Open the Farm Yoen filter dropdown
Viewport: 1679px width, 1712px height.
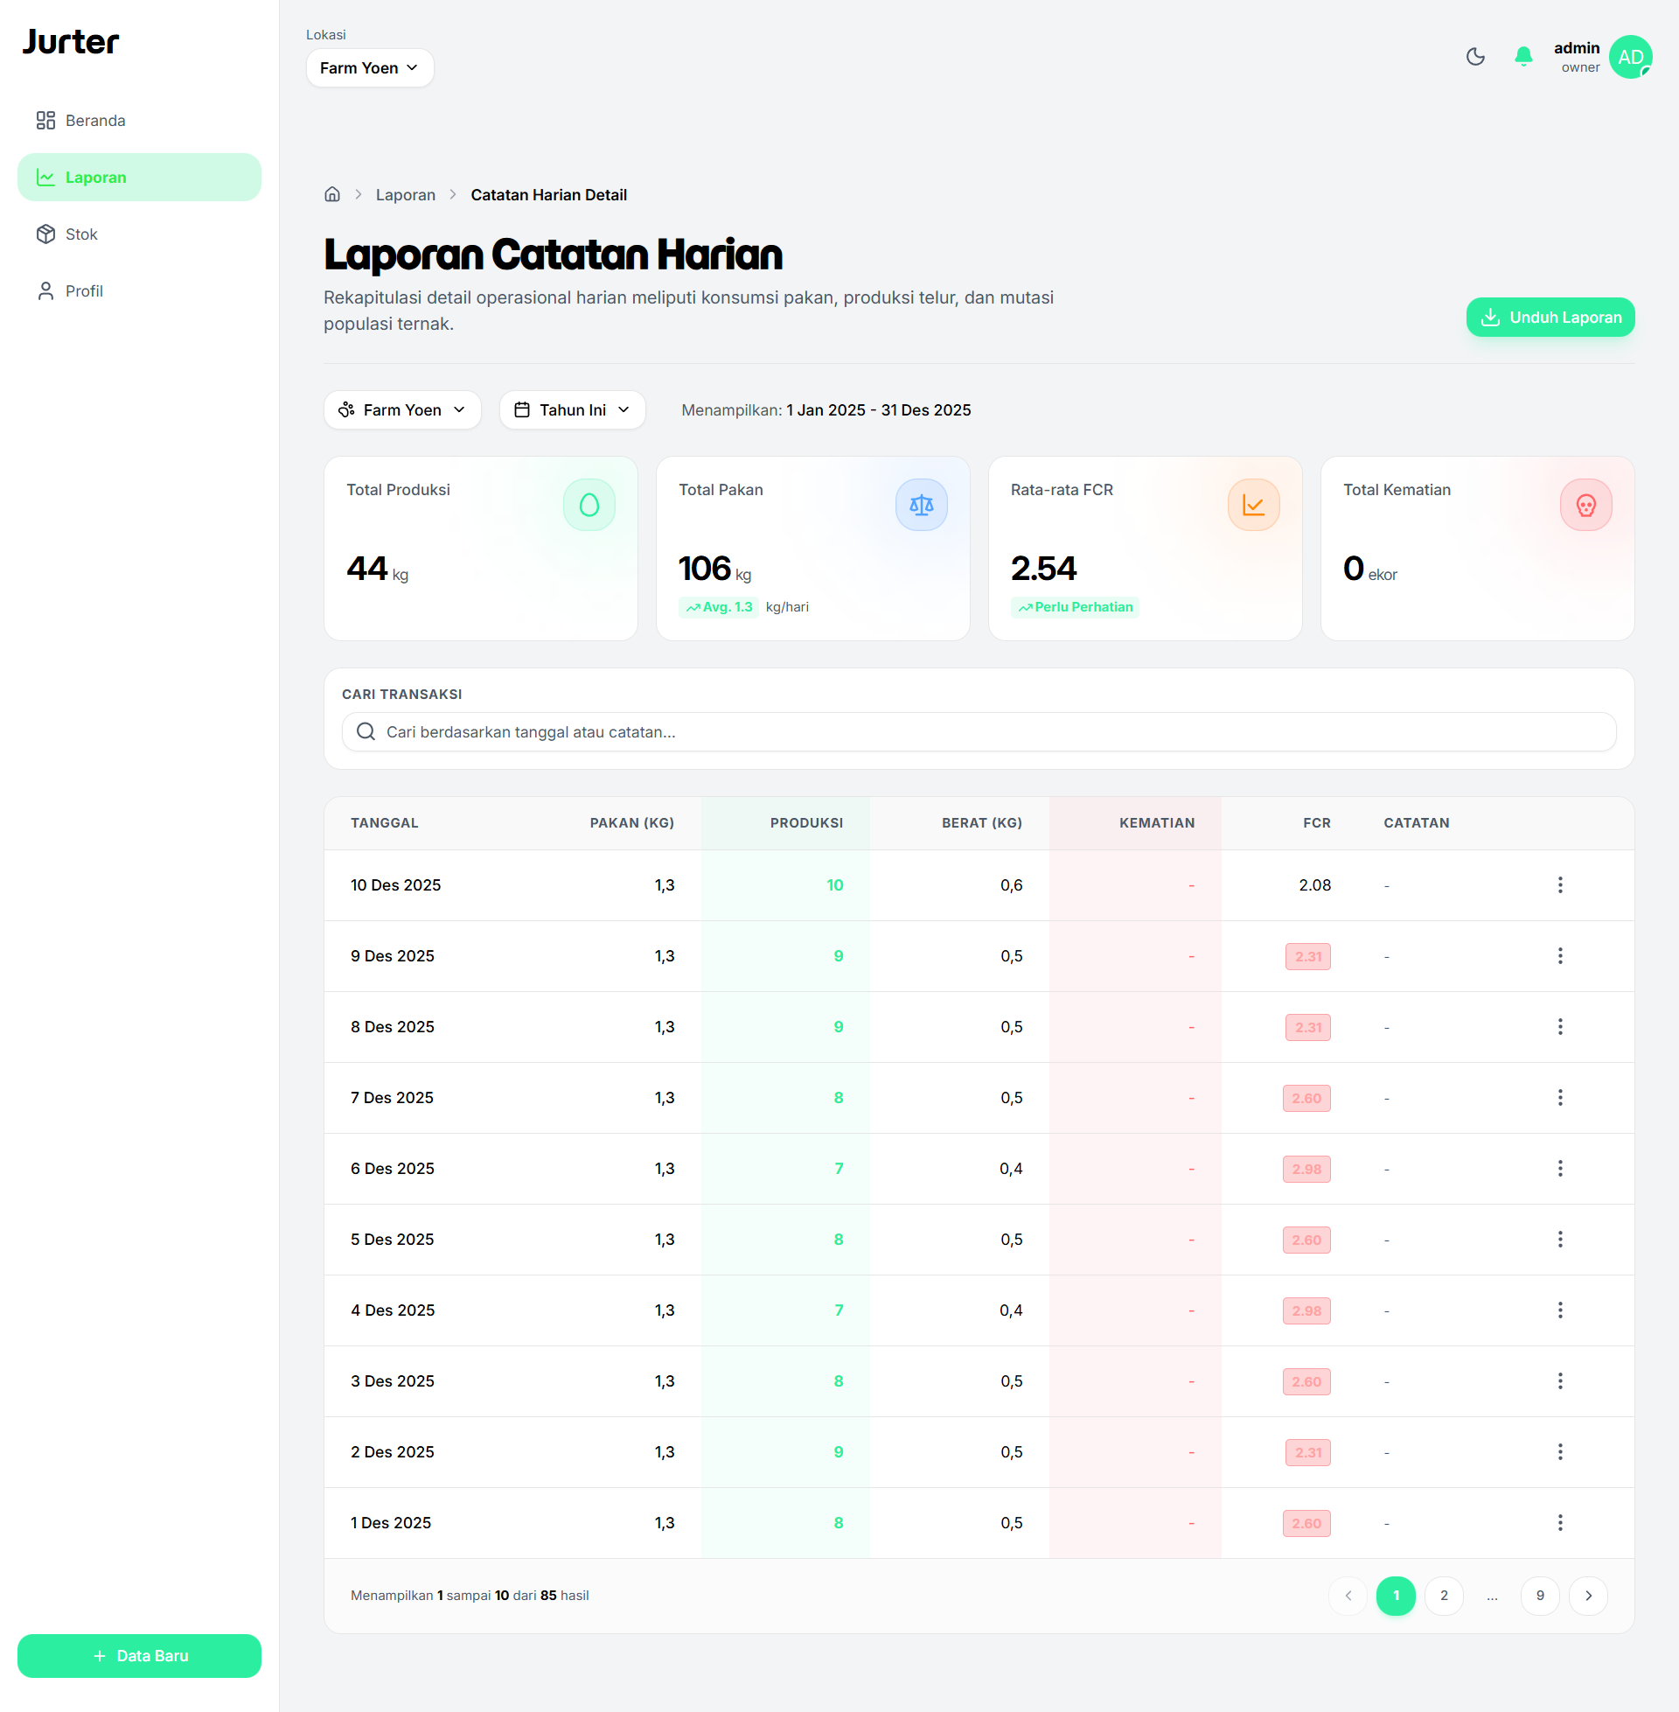402,410
